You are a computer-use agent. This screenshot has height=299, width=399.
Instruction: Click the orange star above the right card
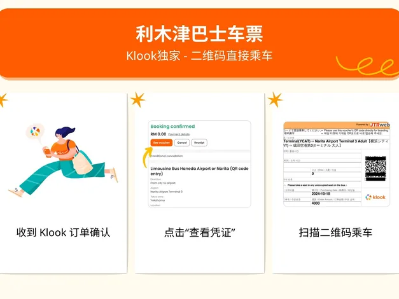pyautogui.click(x=275, y=99)
